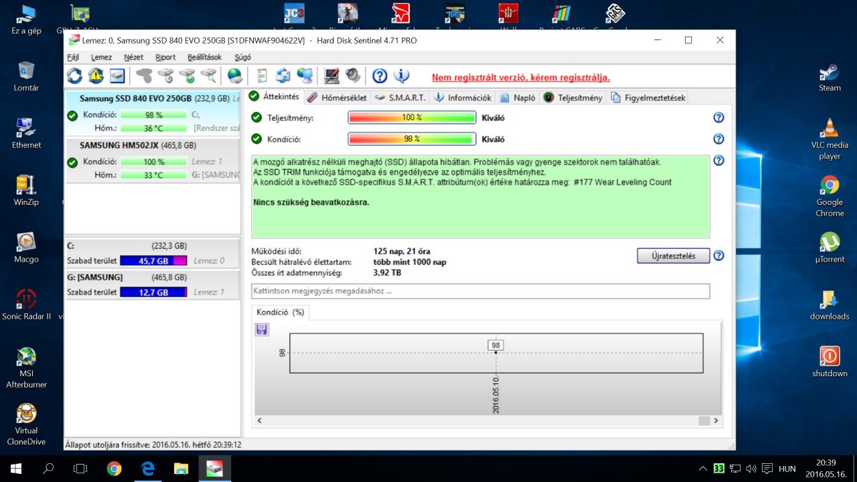Select the Áttekintés tab
Image resolution: width=857 pixels, height=482 pixels.
(274, 96)
